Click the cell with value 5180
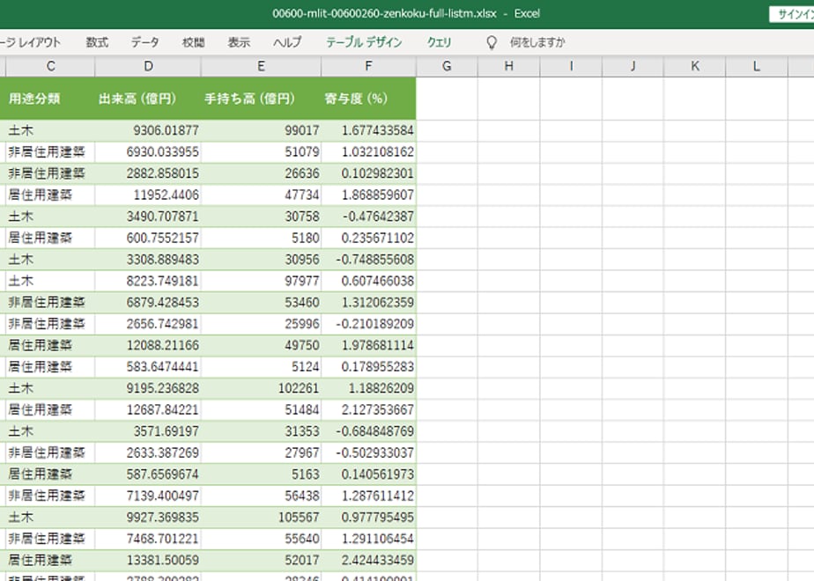The width and height of the screenshot is (814, 581). point(261,238)
